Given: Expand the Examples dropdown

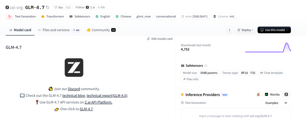Looking at the screenshot, I should pos(276,103).
